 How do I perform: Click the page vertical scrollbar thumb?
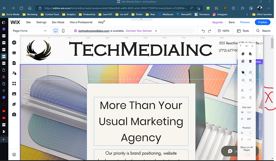[272, 43]
